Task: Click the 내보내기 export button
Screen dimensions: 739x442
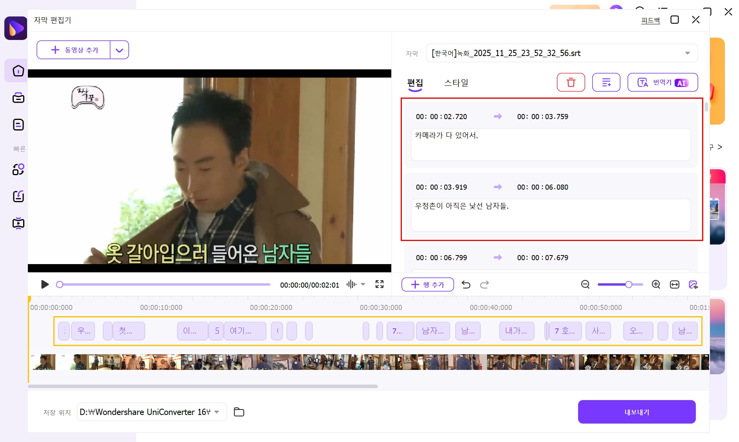Action: click(636, 412)
